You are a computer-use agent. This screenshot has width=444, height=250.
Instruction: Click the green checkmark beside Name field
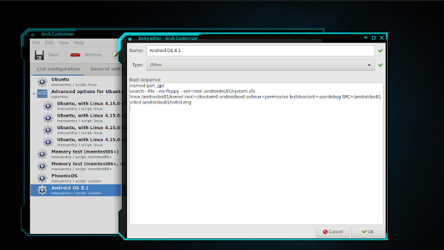point(380,51)
